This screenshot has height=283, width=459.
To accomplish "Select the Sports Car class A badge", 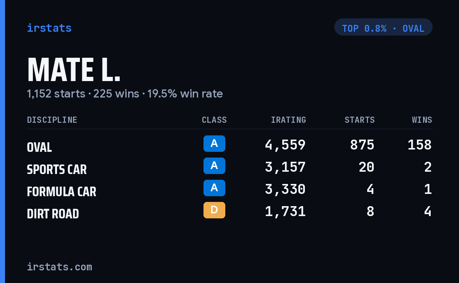I will click(x=214, y=166).
